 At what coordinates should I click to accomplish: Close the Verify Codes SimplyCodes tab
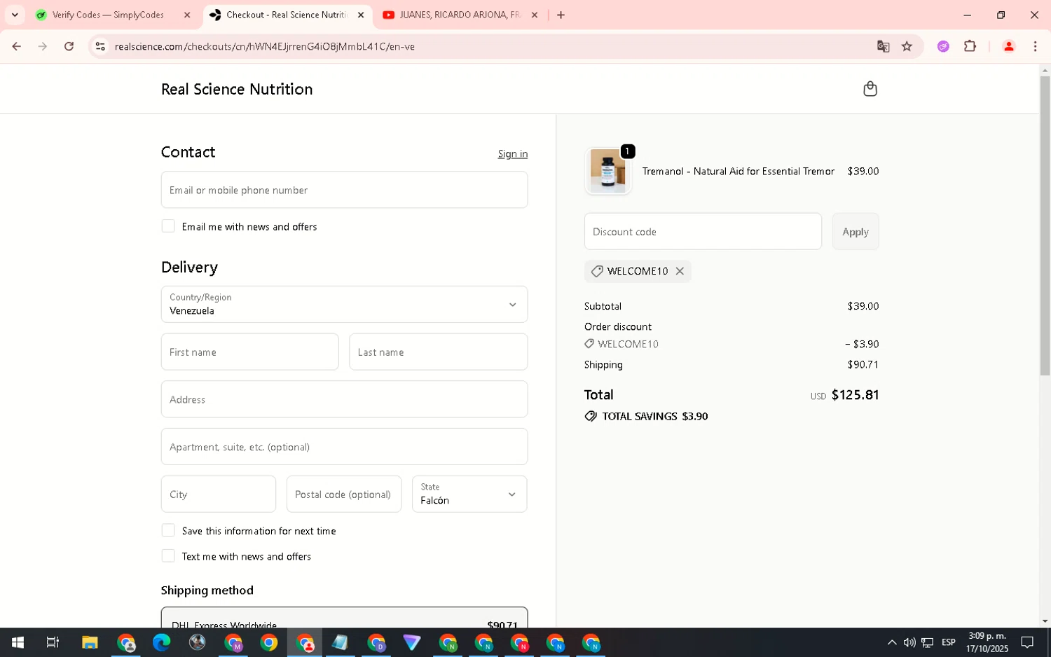187,15
